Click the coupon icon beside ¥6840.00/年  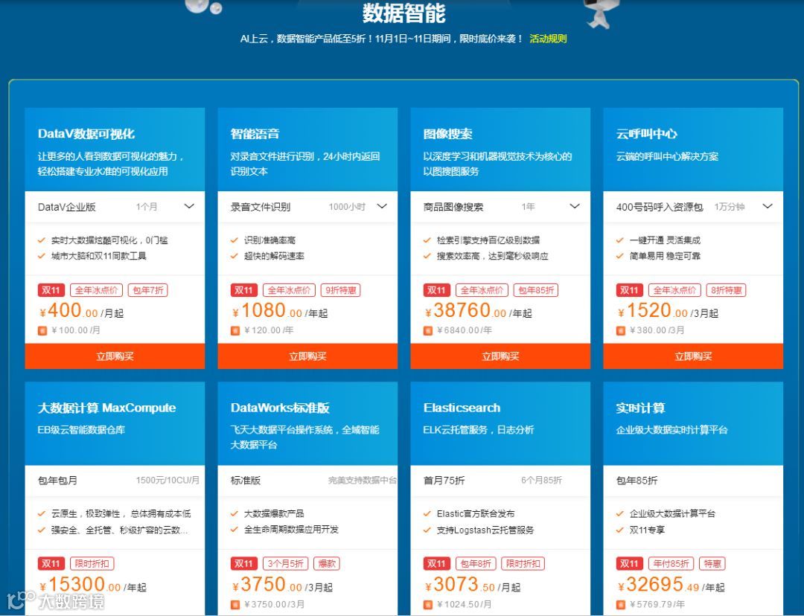428,331
